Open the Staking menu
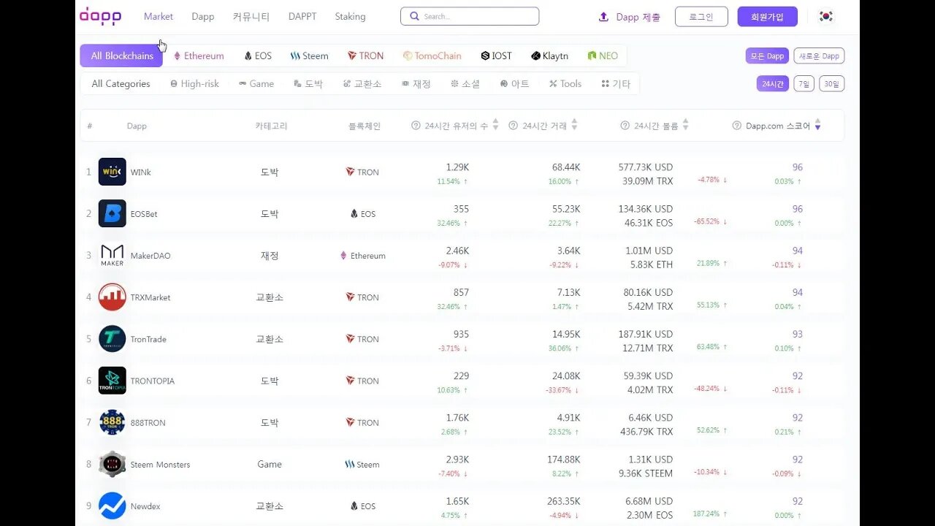935x526 pixels. pyautogui.click(x=350, y=16)
